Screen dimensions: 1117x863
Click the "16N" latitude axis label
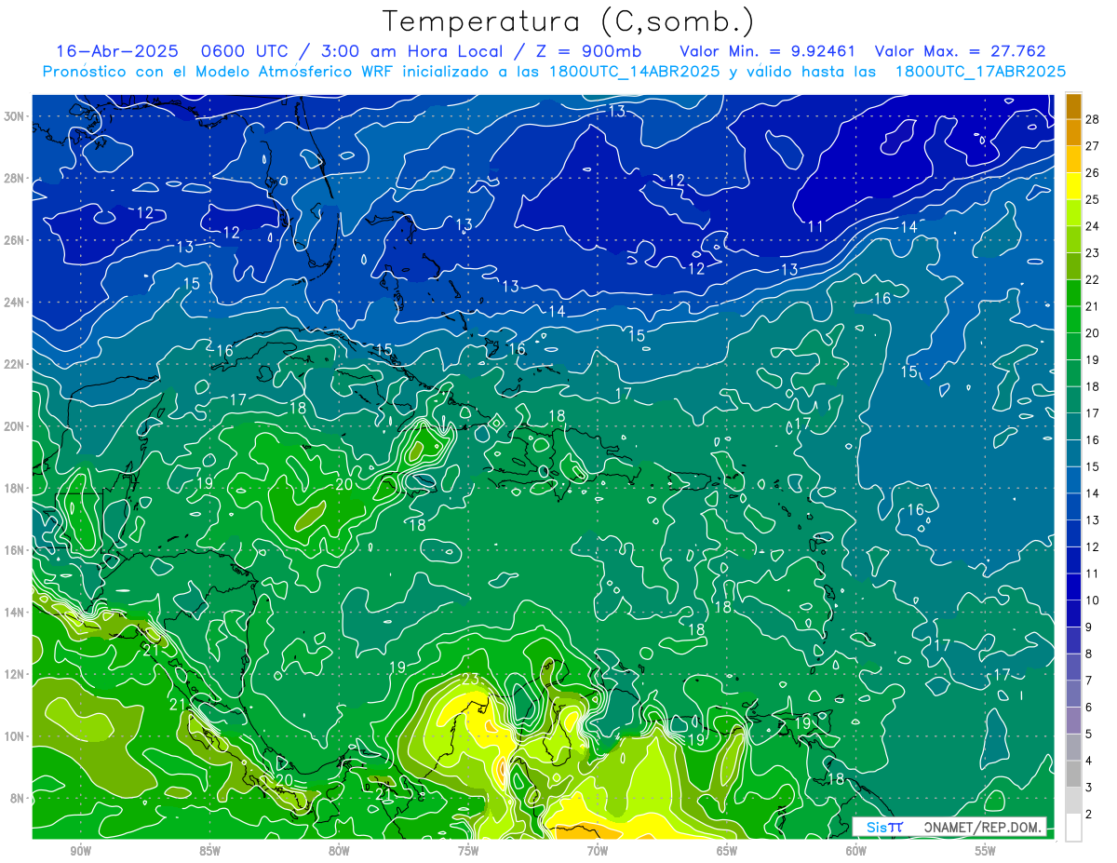(x=15, y=550)
